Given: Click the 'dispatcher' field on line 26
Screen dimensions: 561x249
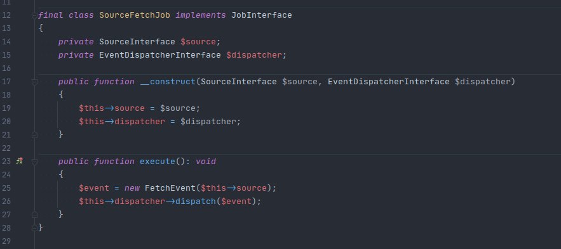Looking at the screenshot, I should coord(140,201).
